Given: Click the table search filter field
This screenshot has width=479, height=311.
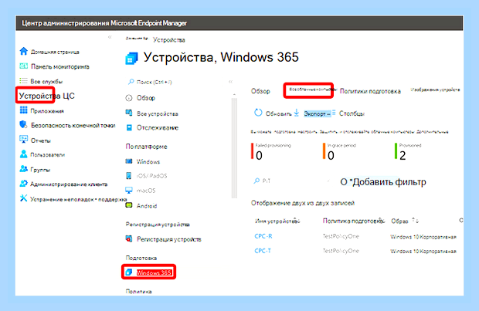Looking at the screenshot, I should (x=292, y=181).
